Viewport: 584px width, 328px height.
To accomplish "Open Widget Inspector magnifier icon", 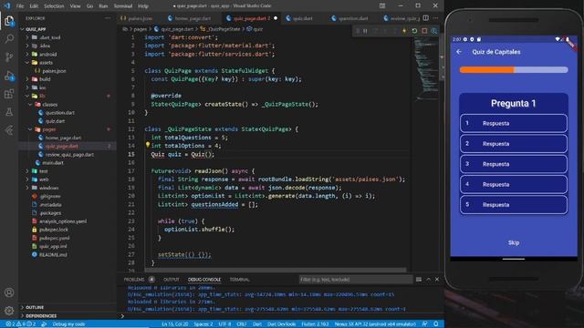I will (434, 31).
